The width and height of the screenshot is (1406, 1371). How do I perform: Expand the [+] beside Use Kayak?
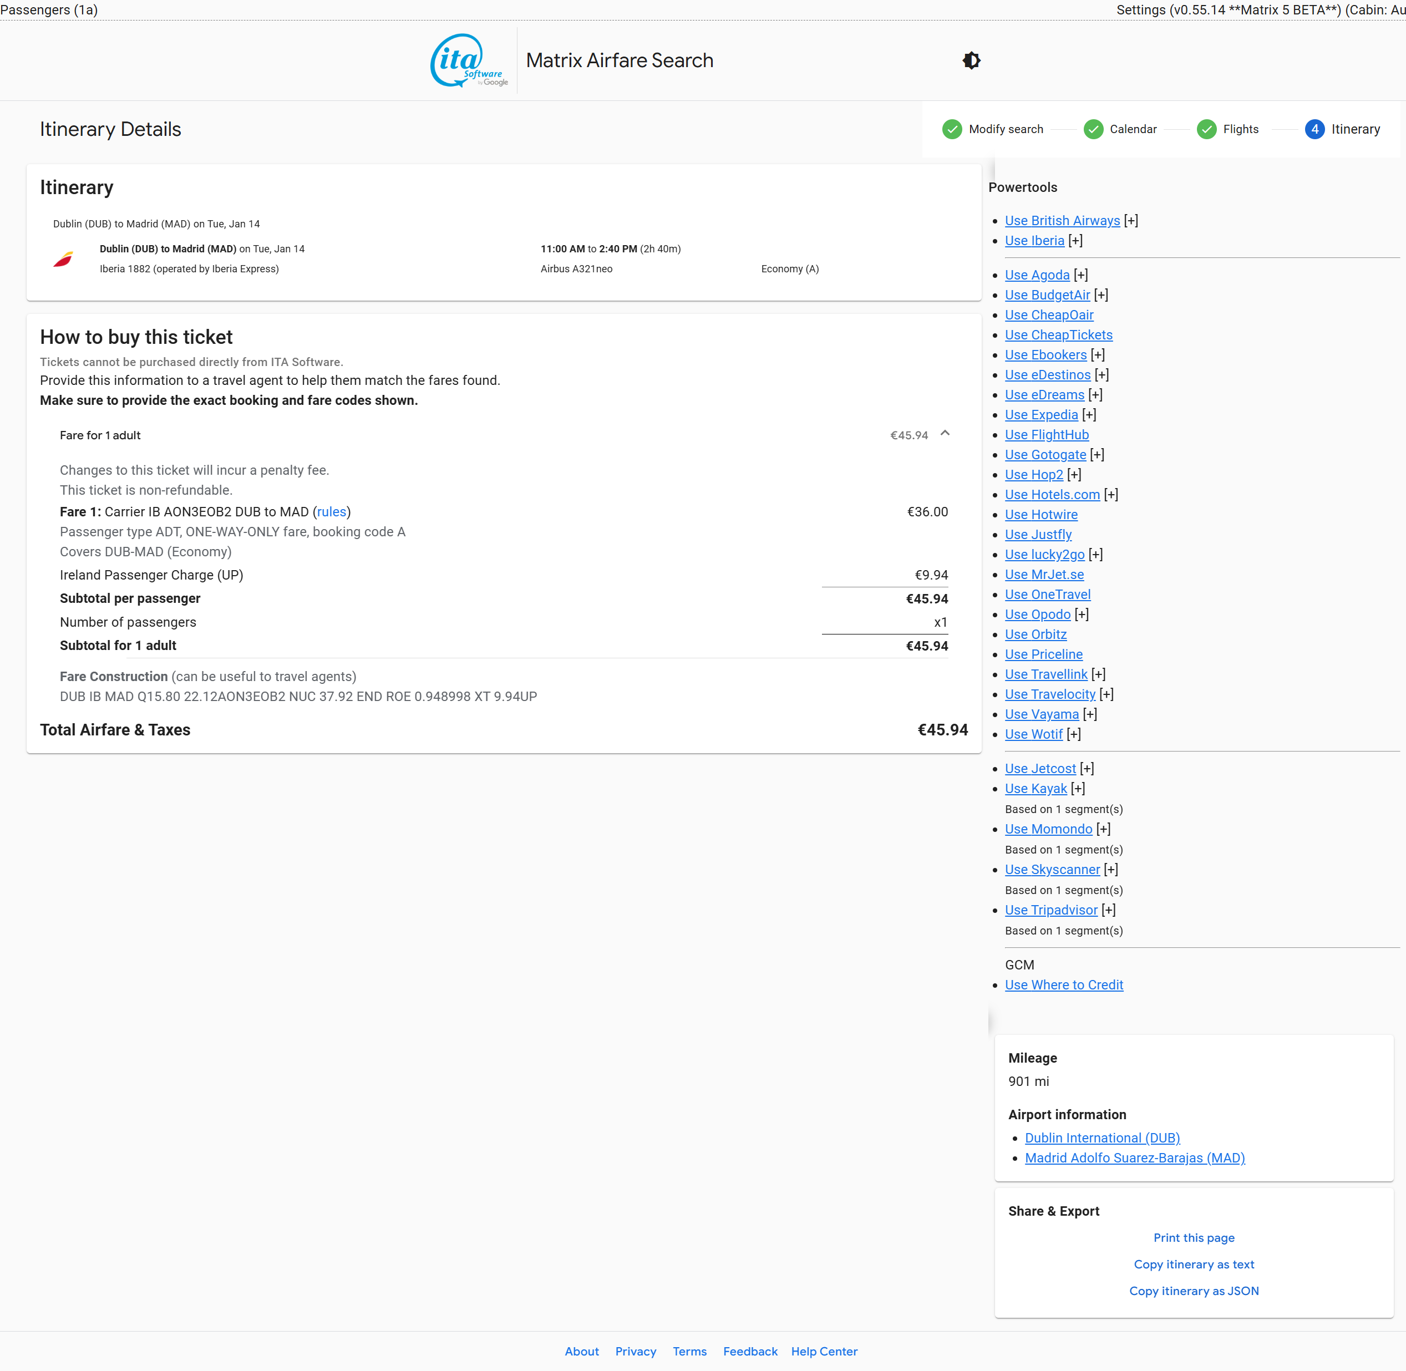(1078, 789)
